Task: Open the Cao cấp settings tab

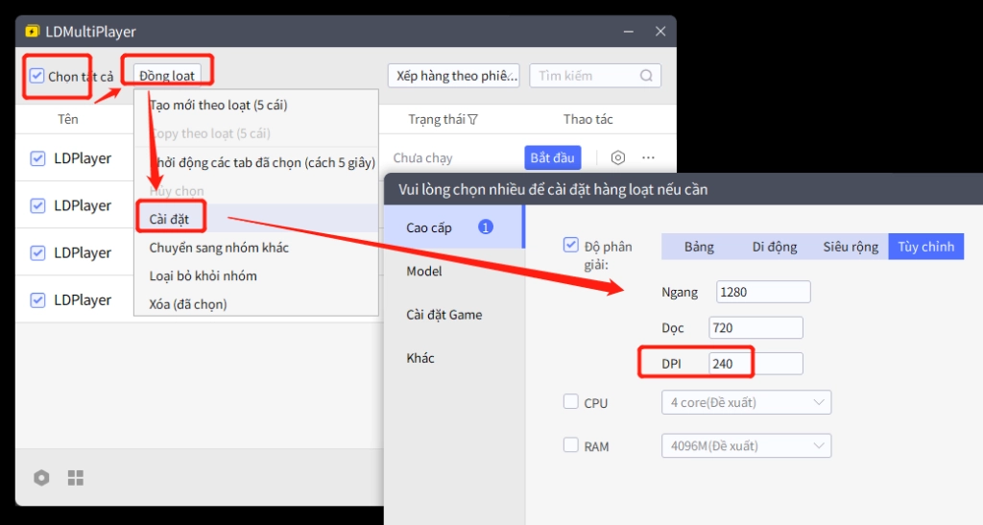Action: tap(454, 227)
